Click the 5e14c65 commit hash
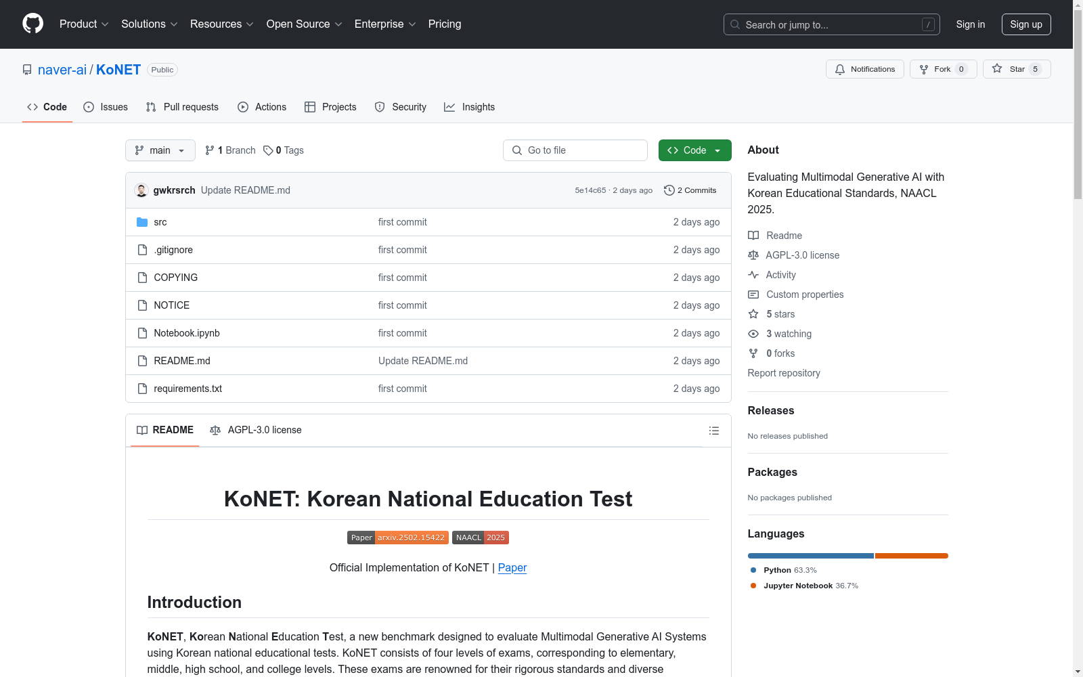1083x677 pixels. [590, 190]
